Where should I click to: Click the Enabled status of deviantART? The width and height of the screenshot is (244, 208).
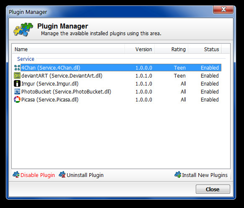point(210,75)
